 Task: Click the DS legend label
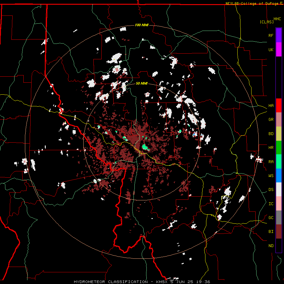[271, 190]
